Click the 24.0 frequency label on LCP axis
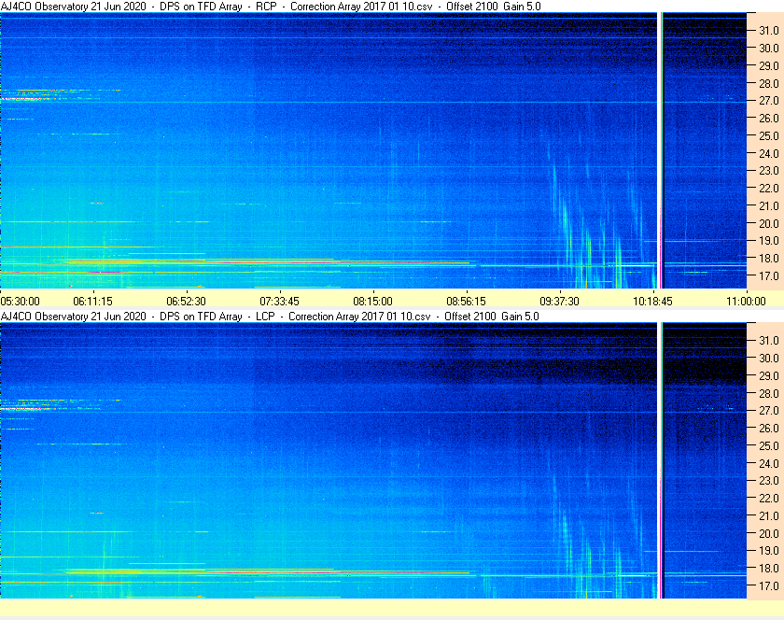The width and height of the screenshot is (784, 620). pos(769,463)
